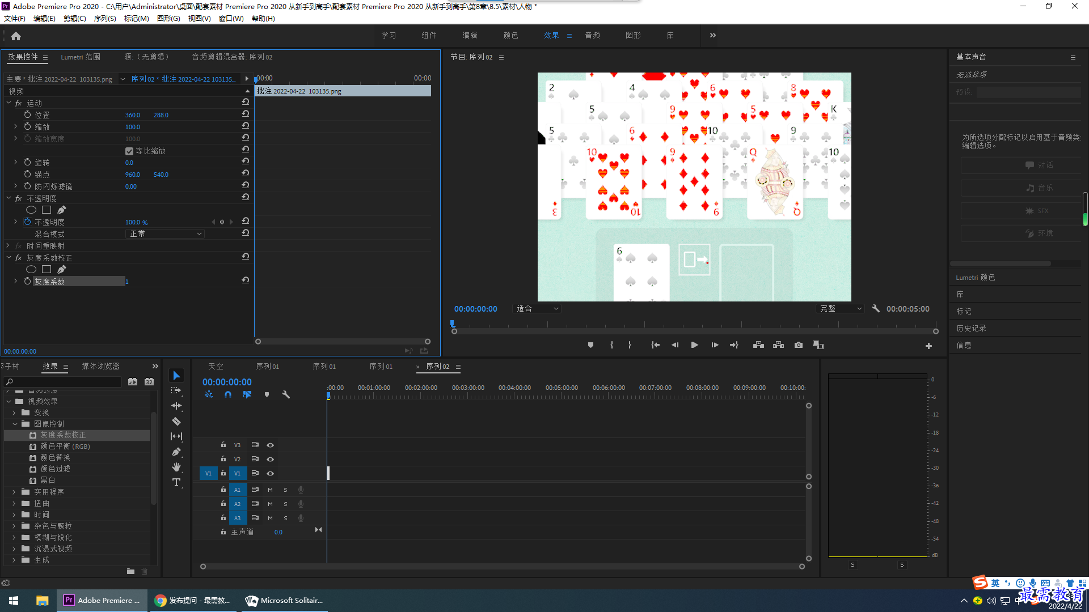Step forward one frame in Program monitor
This screenshot has width=1089, height=612.
[x=715, y=345]
